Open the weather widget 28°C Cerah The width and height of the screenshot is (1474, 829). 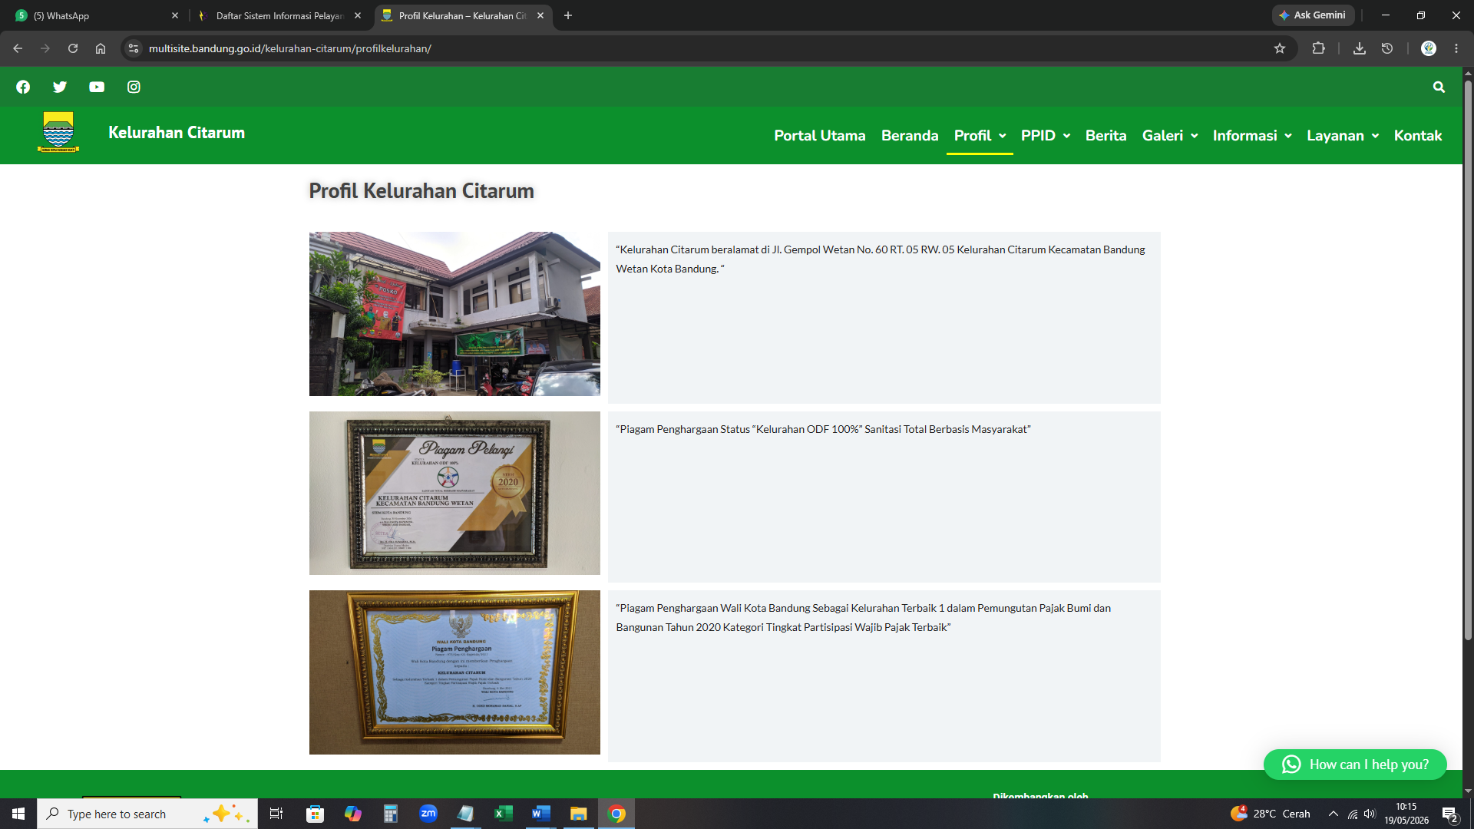pos(1271,814)
